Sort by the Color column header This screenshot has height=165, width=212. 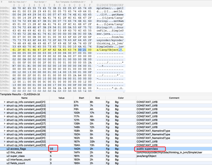121,98
